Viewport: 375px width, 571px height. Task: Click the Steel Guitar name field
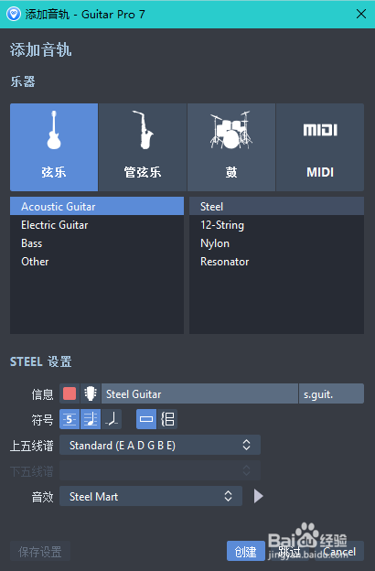199,393
